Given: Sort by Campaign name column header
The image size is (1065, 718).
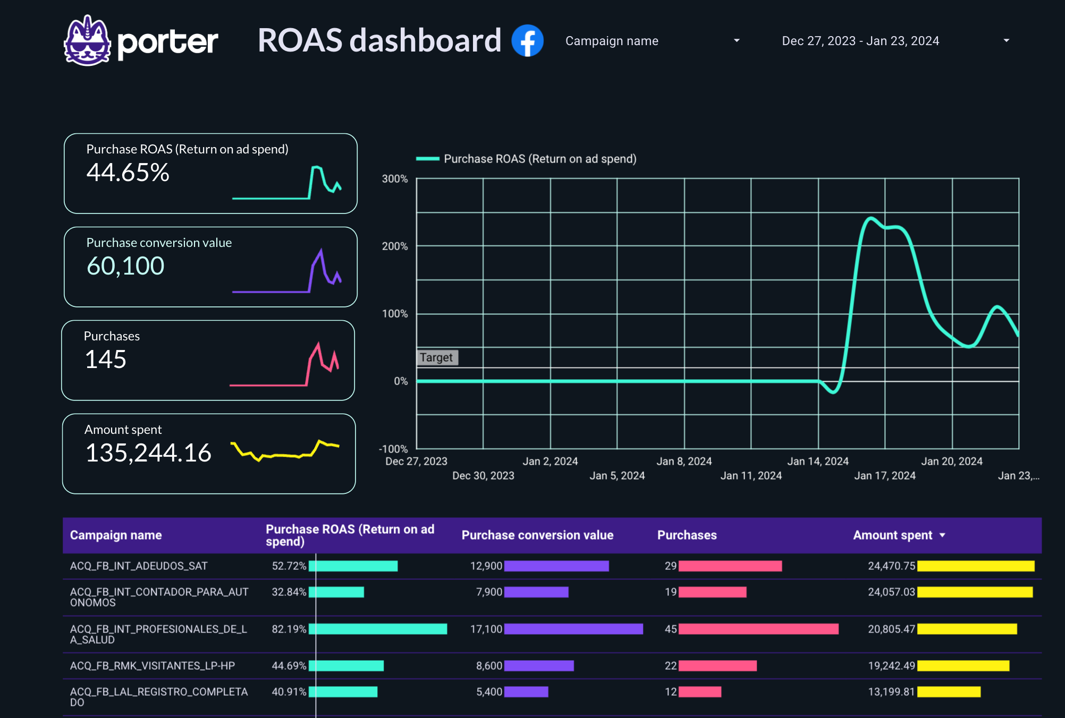Looking at the screenshot, I should click(x=116, y=535).
